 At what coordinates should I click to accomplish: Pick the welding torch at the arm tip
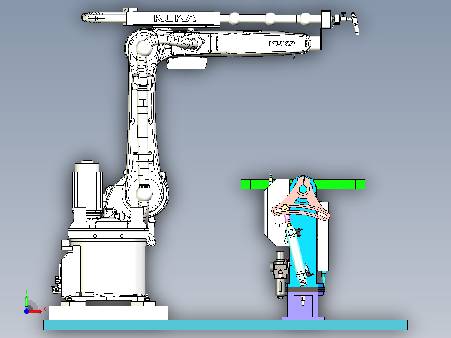pos(355,23)
